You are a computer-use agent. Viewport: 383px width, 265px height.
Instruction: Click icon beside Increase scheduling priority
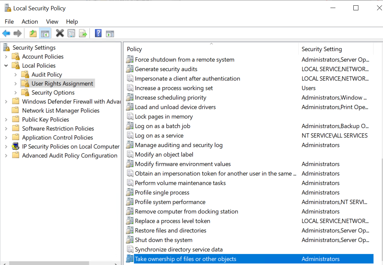tap(130, 98)
